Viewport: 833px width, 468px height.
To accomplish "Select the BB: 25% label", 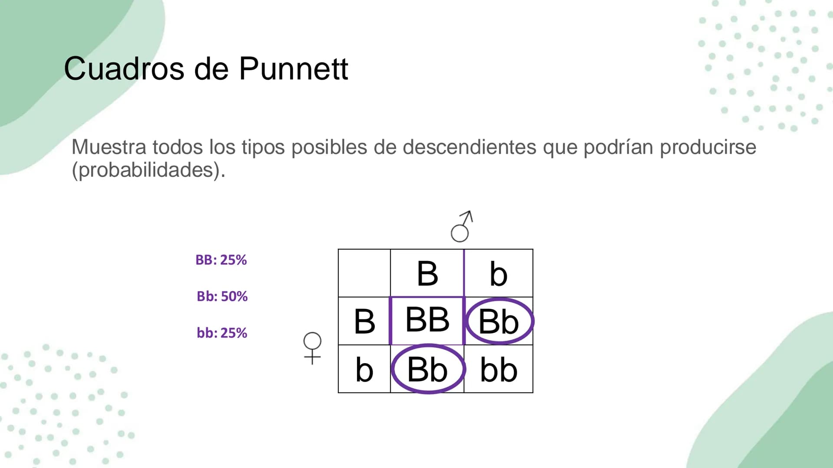I will pyautogui.click(x=221, y=260).
